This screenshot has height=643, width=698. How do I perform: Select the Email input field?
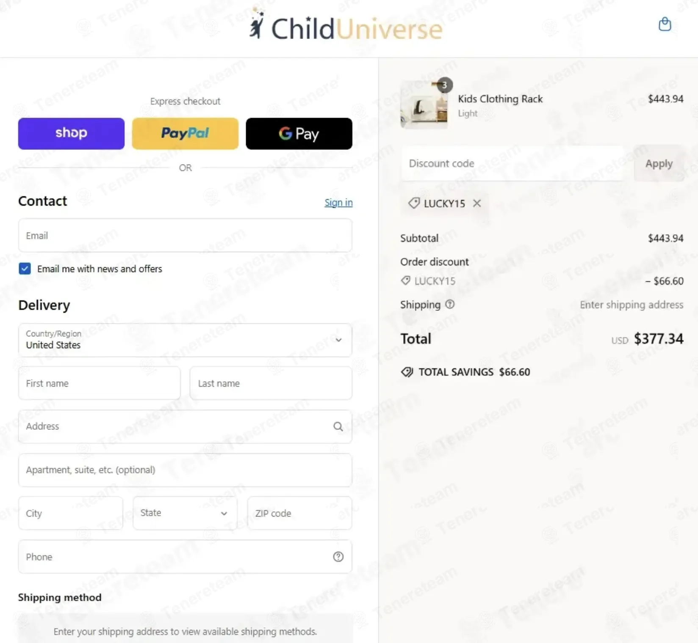185,235
